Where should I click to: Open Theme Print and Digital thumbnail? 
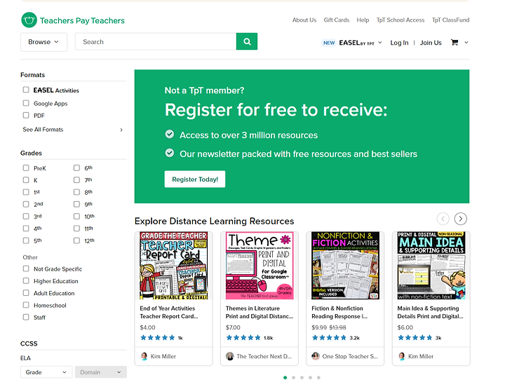259,265
